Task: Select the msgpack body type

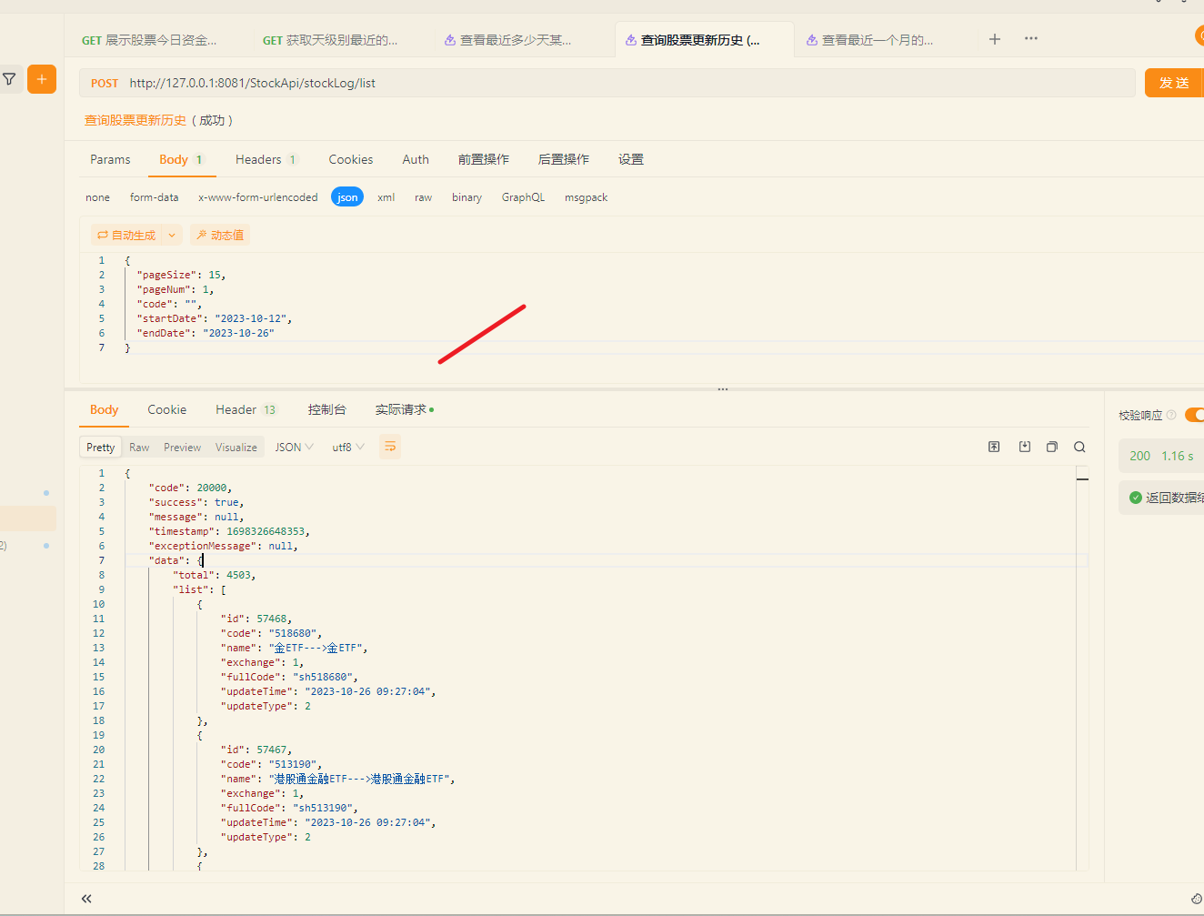Action: [586, 197]
